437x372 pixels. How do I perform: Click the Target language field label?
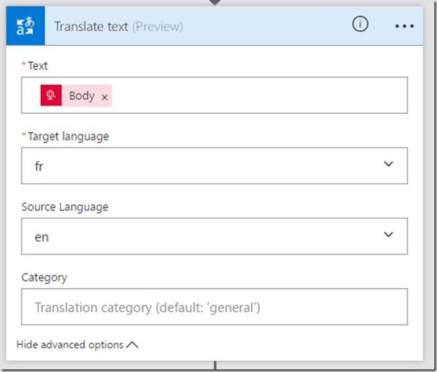pos(68,136)
